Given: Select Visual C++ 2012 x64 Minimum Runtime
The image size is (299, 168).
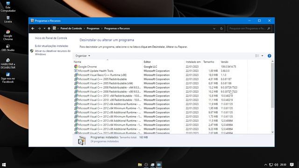Looking at the screenshot, I should tap(160, 108).
